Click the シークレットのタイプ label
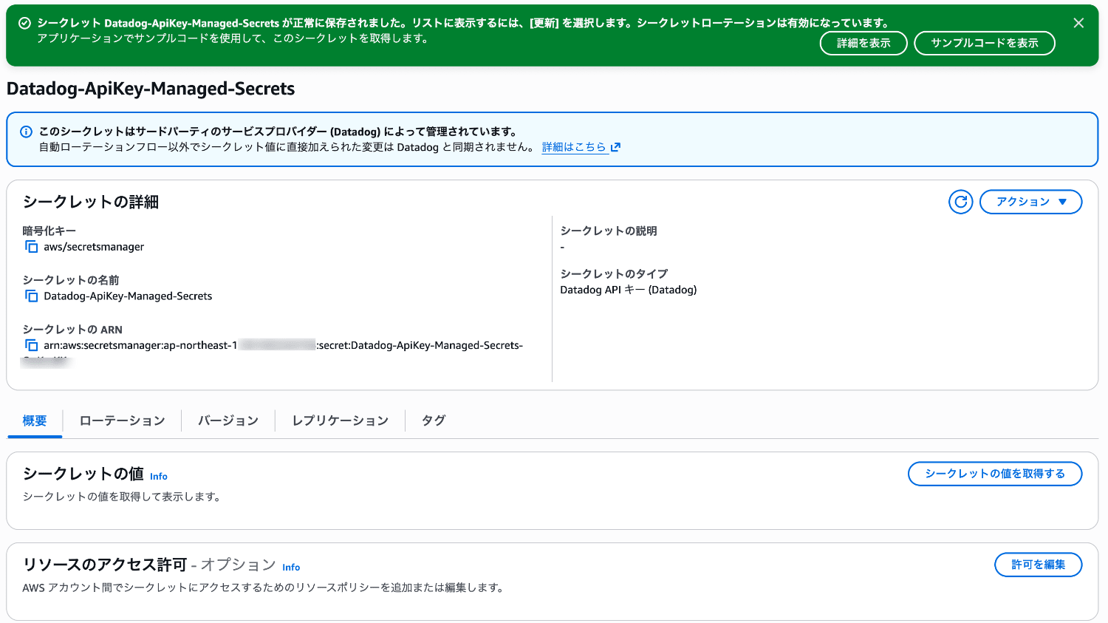Viewport: 1108px width, 623px height. pyautogui.click(x=614, y=273)
